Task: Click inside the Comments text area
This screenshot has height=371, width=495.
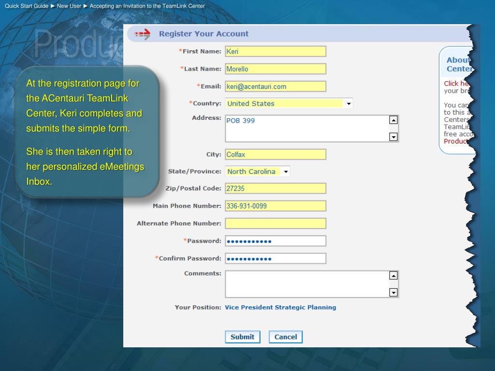Action: point(307,284)
